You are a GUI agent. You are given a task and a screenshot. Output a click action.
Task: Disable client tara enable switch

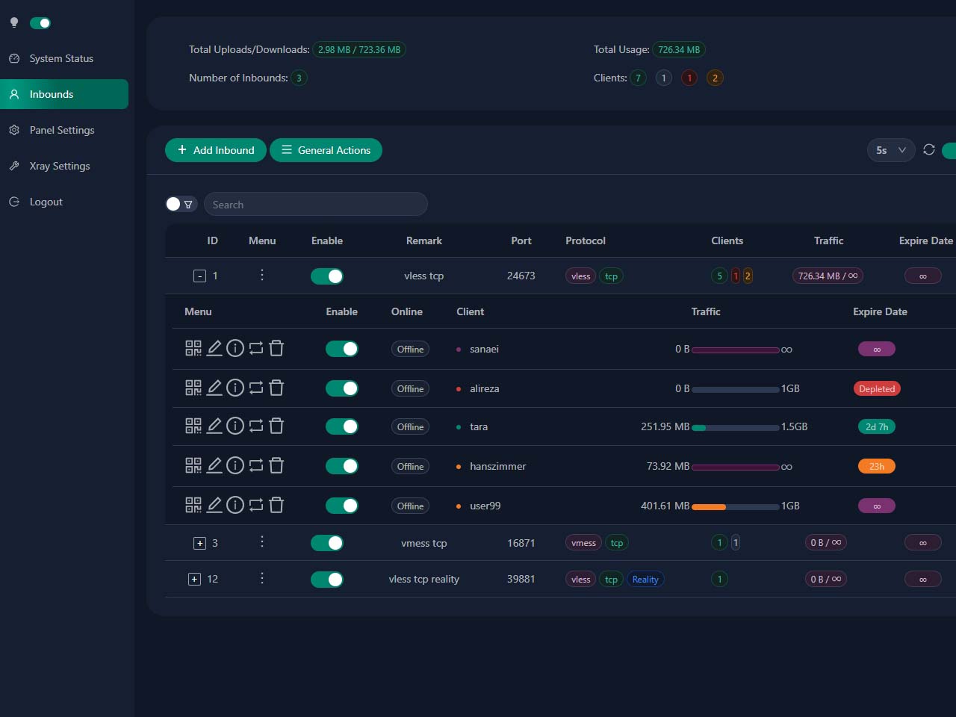point(342,426)
